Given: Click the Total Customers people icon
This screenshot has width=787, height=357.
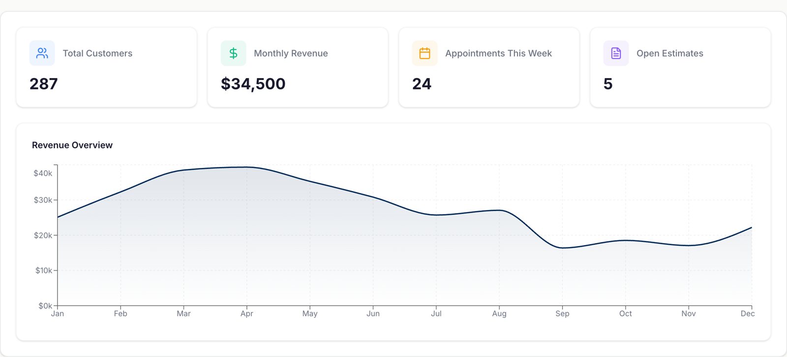Looking at the screenshot, I should coord(42,53).
